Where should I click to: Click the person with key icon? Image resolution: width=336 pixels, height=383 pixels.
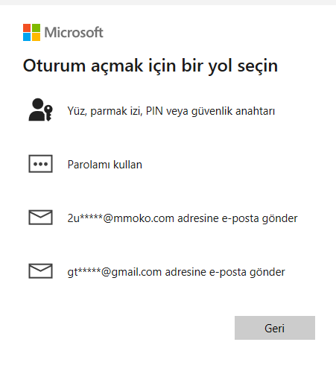click(x=40, y=110)
